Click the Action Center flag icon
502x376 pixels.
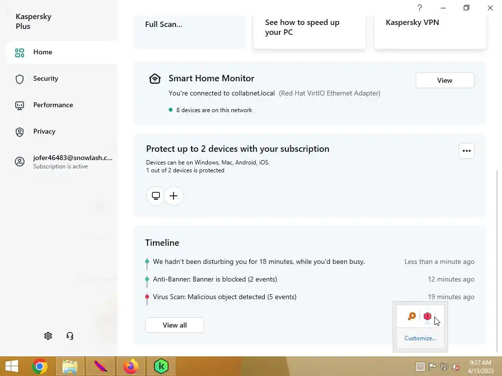tap(432, 367)
